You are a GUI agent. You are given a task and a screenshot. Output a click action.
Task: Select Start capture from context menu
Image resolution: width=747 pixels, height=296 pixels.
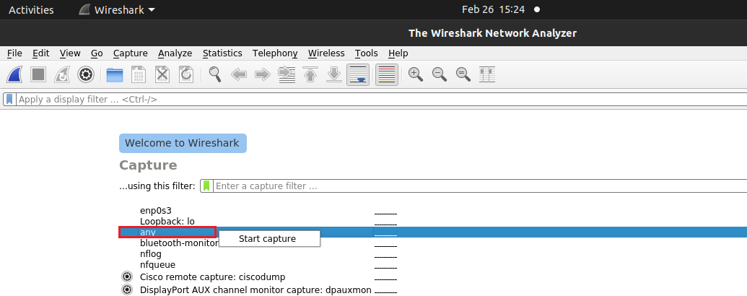267,239
